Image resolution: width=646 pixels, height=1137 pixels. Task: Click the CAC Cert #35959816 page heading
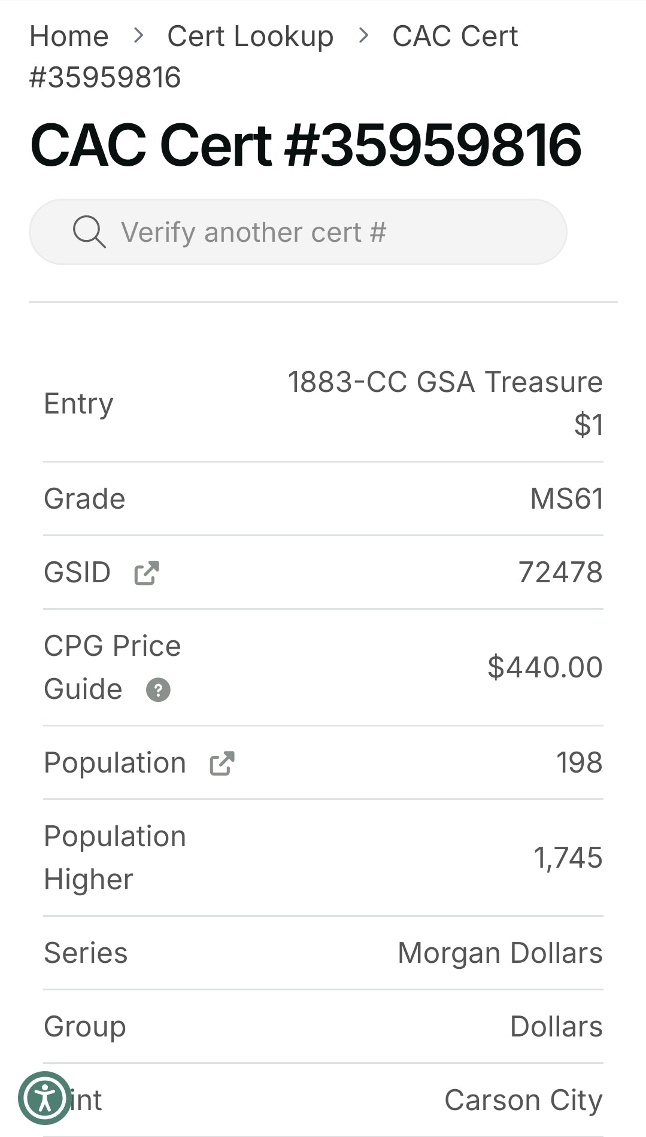(x=305, y=145)
